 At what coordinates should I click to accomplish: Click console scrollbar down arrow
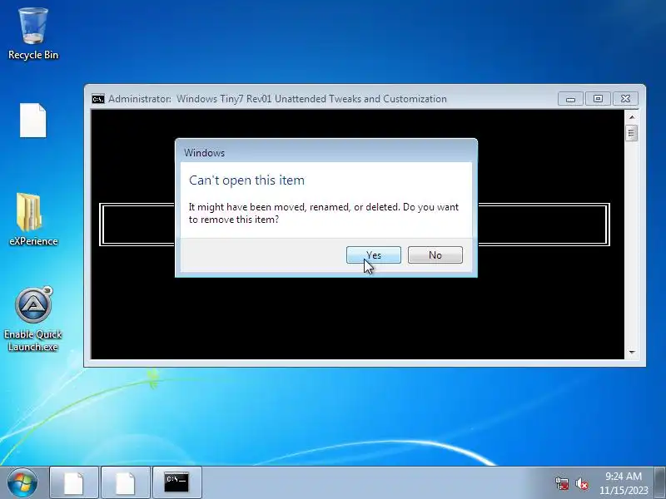pos(632,352)
